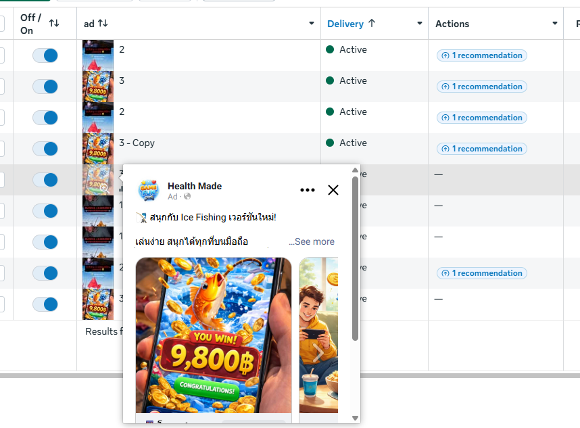
Task: Click the ad column header label
Action: 89,24
